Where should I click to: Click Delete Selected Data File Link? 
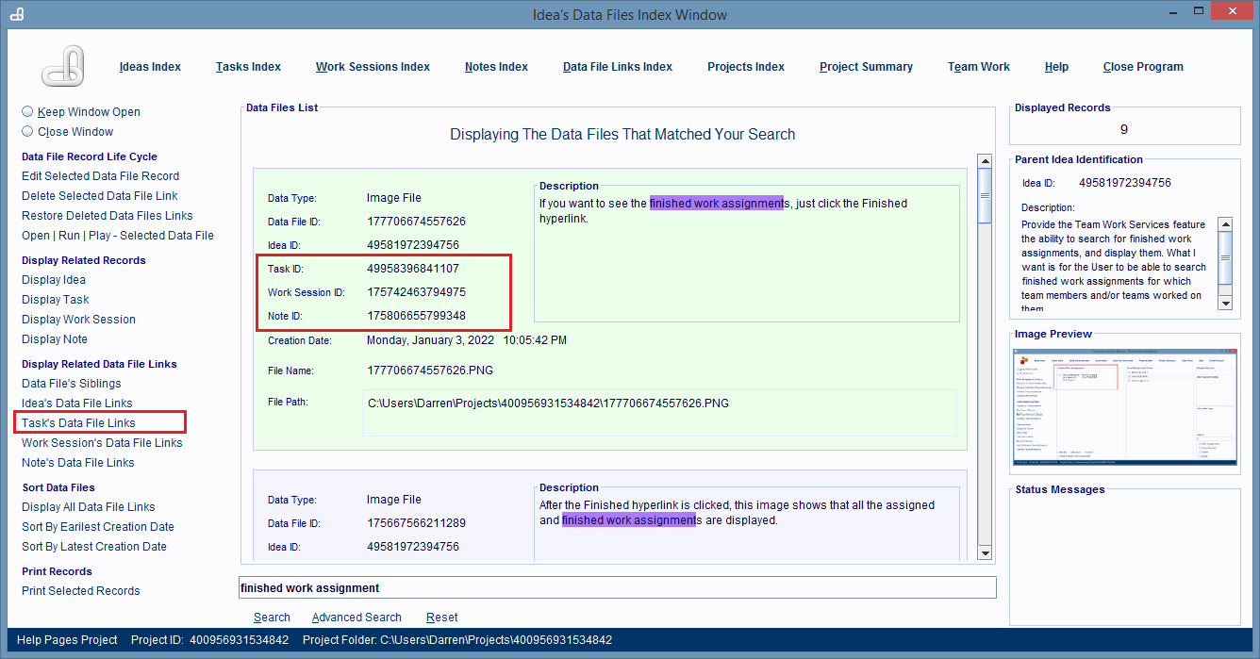point(100,196)
